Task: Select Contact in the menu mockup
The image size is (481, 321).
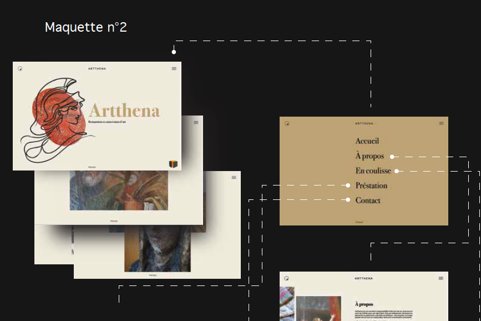Action: (x=368, y=200)
